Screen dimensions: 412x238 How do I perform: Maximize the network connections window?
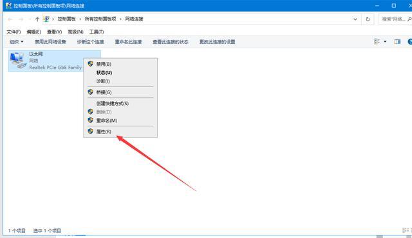[393, 6]
